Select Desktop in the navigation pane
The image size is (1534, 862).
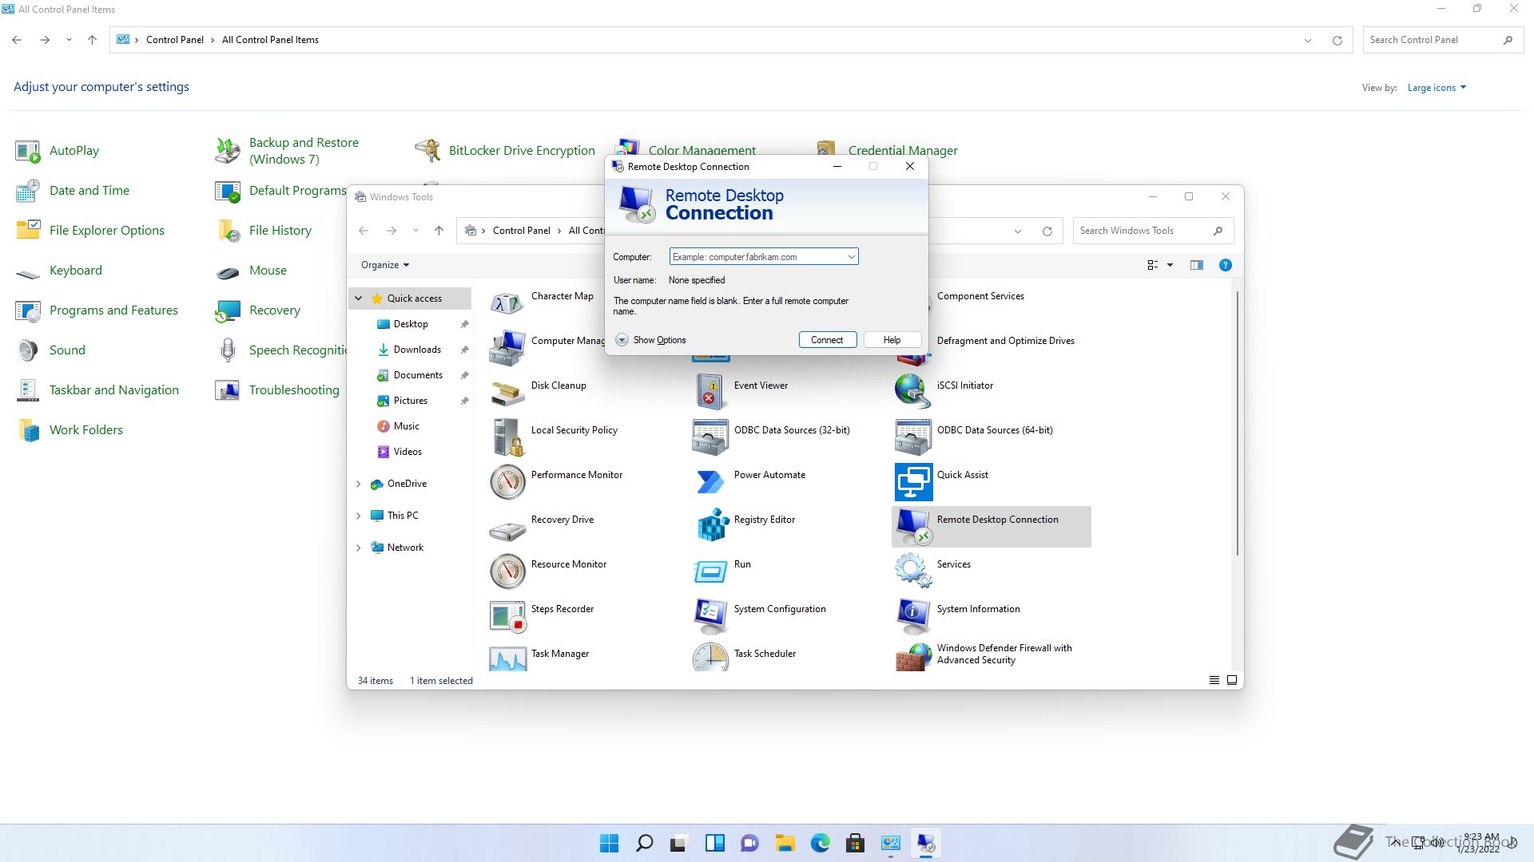411,324
